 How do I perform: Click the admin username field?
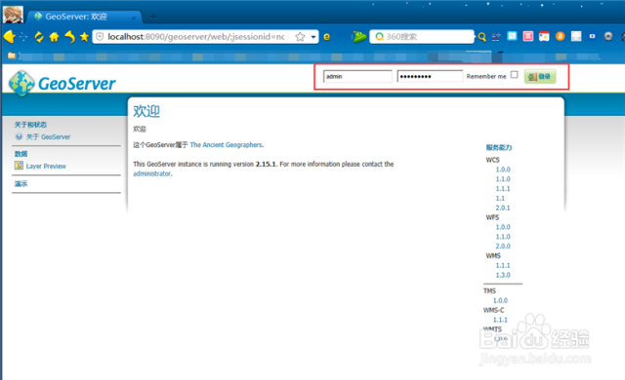357,76
